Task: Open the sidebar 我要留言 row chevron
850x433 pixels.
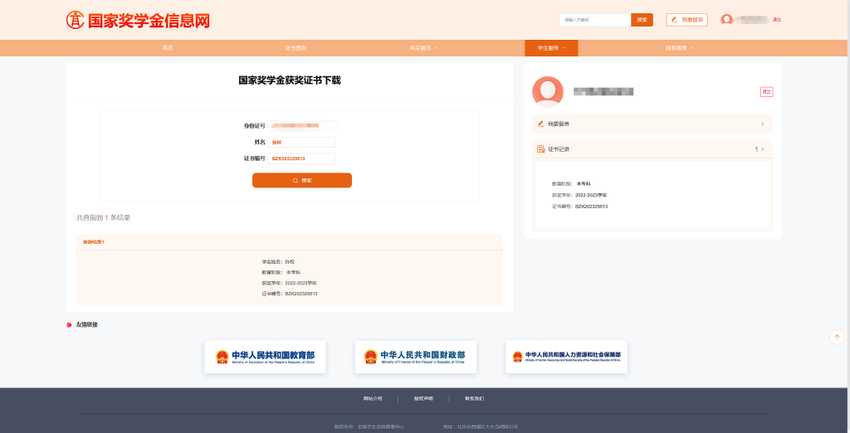Action: [763, 124]
